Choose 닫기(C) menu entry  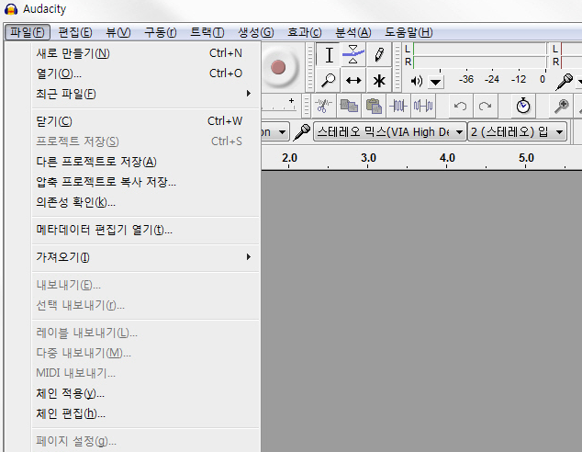pos(145,121)
